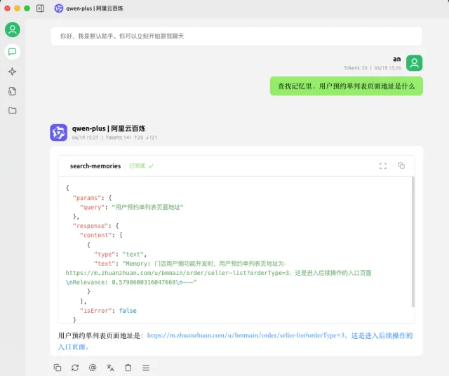Open the zhuanzhuan seller-list URL link in reply
Screen dimensions: 449x376
click(x=246, y=335)
